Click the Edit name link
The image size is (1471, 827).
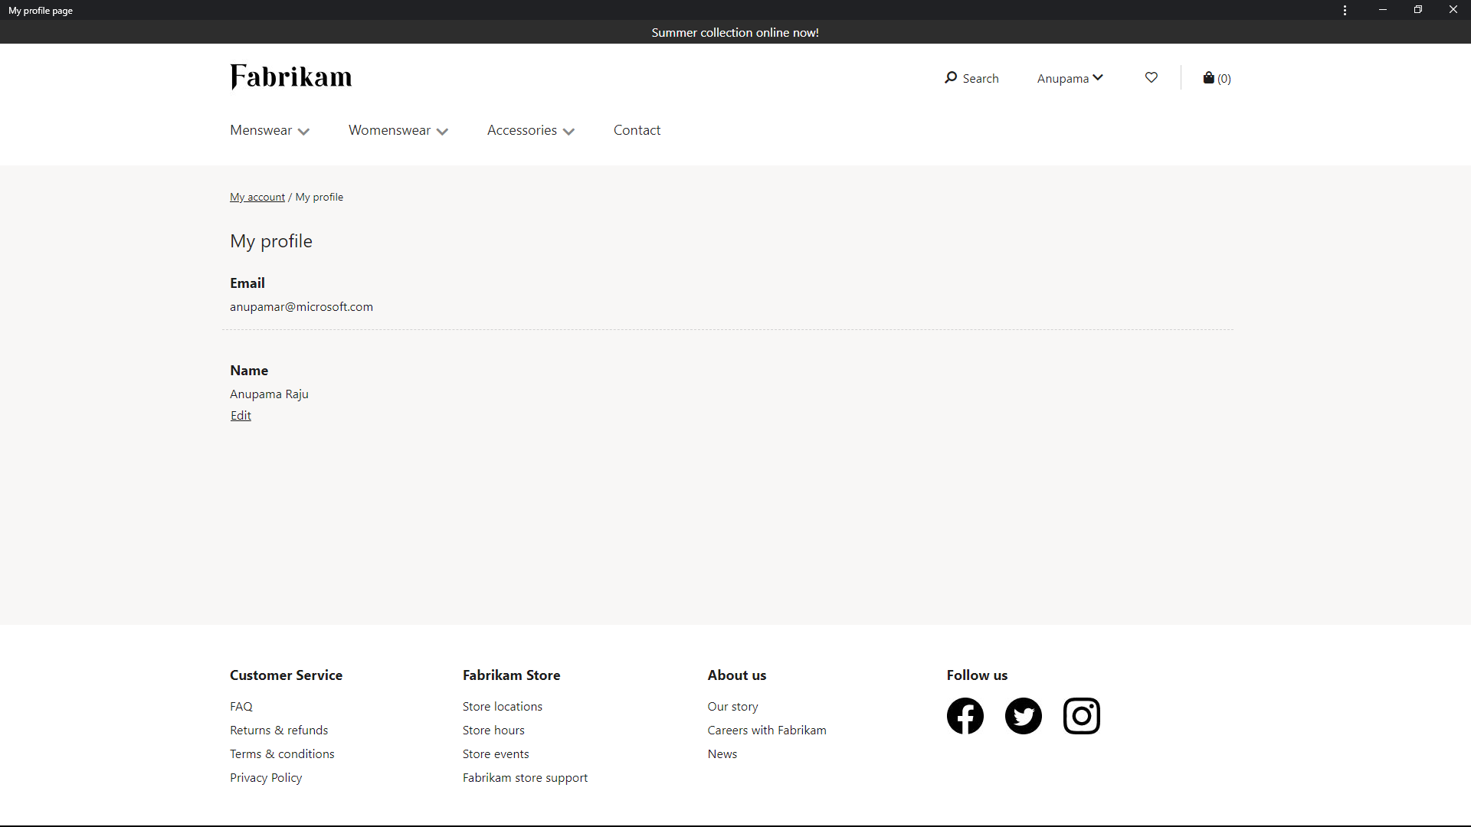pyautogui.click(x=241, y=415)
